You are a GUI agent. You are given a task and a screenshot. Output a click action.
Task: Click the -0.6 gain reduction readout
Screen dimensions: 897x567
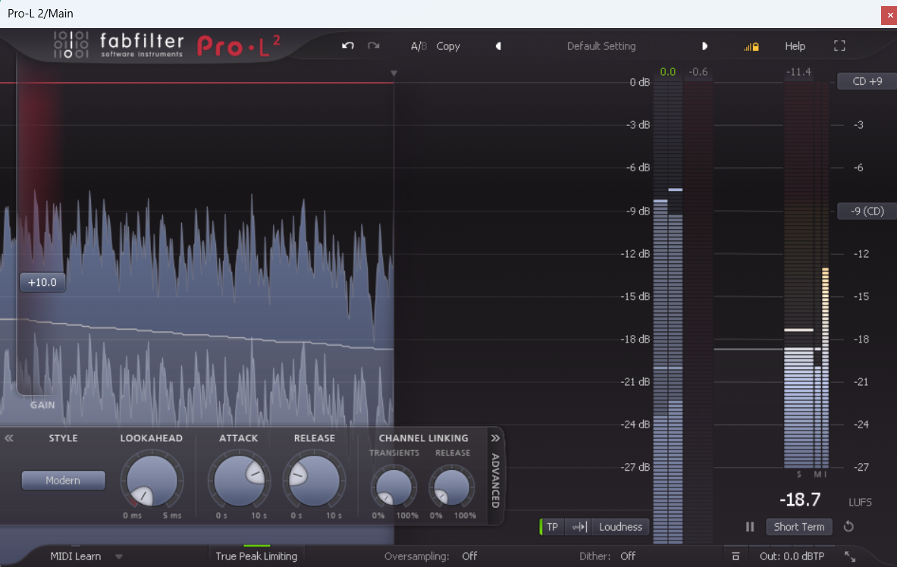coord(698,72)
